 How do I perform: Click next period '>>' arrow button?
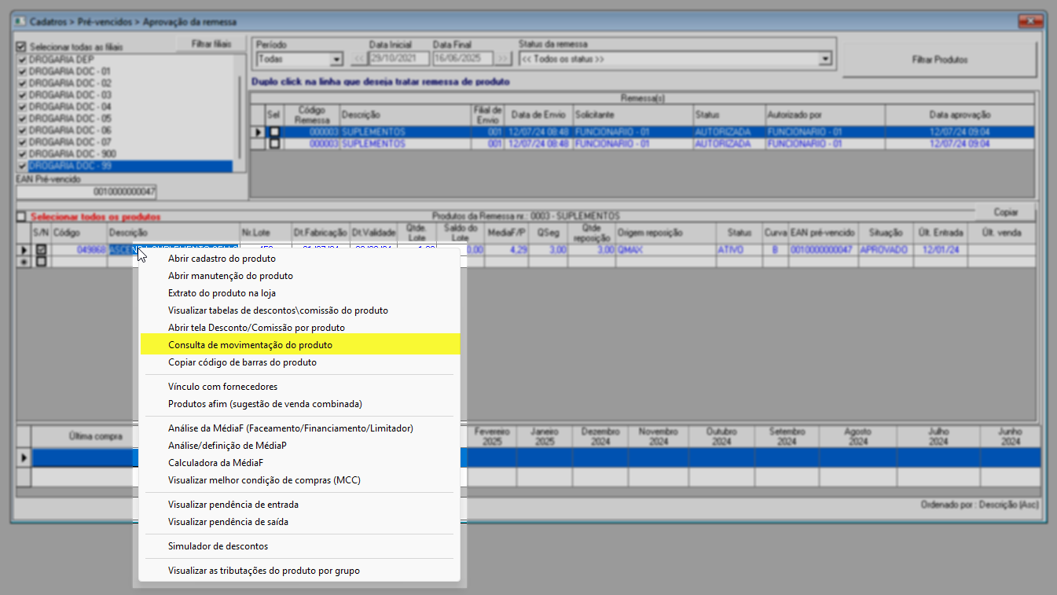503,59
